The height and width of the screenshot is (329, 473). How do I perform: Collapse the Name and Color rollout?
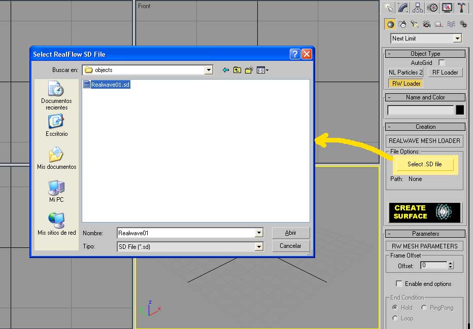(425, 97)
